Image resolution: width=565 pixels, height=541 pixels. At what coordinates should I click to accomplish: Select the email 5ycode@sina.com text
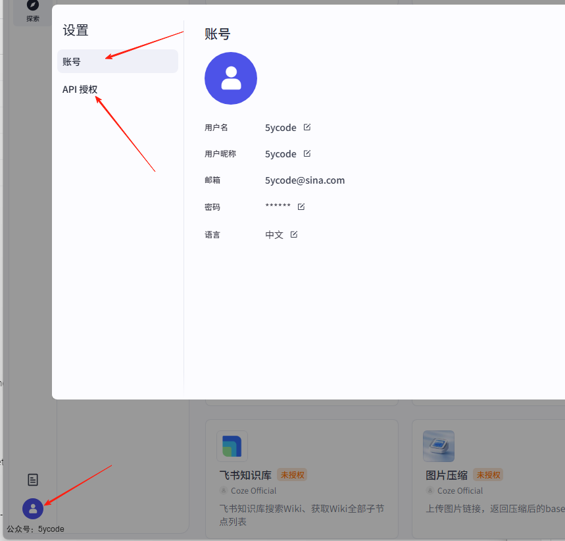305,180
